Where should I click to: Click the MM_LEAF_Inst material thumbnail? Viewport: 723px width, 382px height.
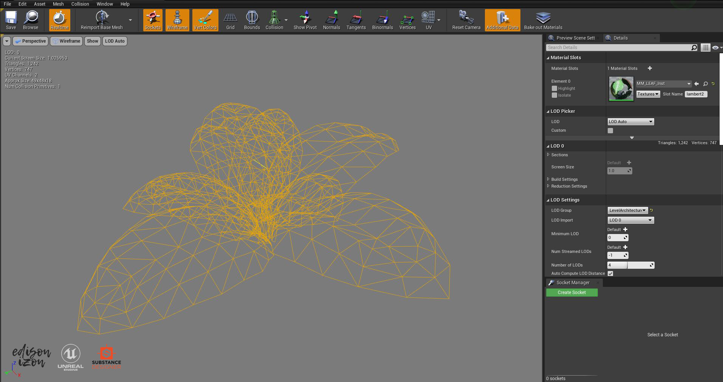(x=621, y=89)
